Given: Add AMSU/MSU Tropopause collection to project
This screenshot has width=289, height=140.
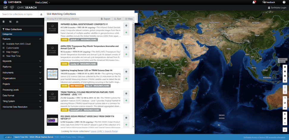Looking at the screenshot, I should coord(126,54).
